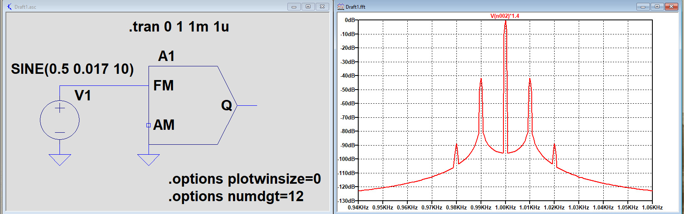Close the Draft1.fft plot window

pyautogui.click(x=672, y=7)
